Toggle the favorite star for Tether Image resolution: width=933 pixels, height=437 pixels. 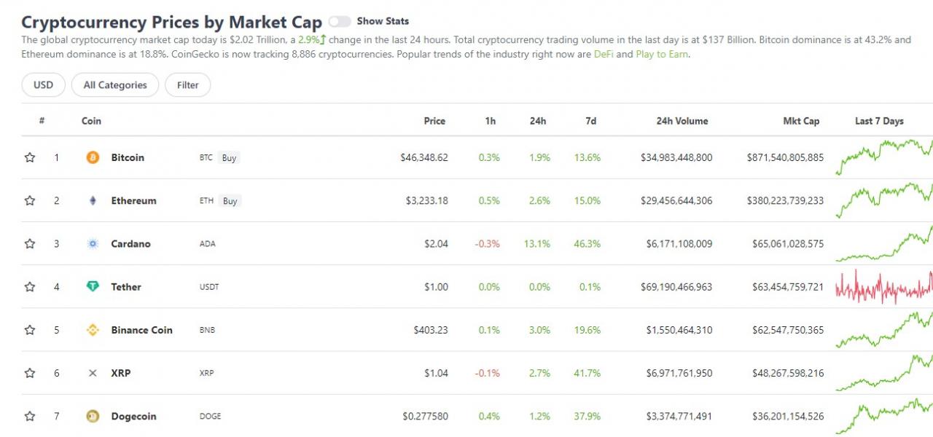click(x=30, y=287)
